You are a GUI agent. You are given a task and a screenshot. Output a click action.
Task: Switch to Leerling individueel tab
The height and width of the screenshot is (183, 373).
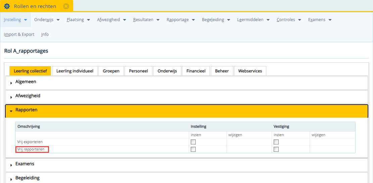point(75,71)
